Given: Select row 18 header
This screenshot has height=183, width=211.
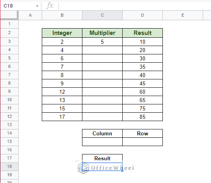Looking at the screenshot, I should [x=9, y=166].
